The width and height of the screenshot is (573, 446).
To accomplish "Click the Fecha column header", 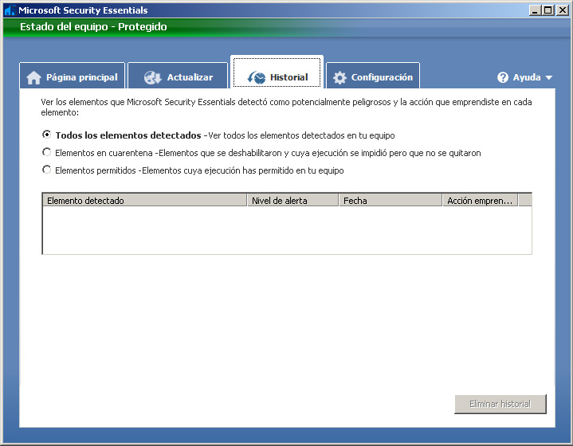I will [x=390, y=201].
